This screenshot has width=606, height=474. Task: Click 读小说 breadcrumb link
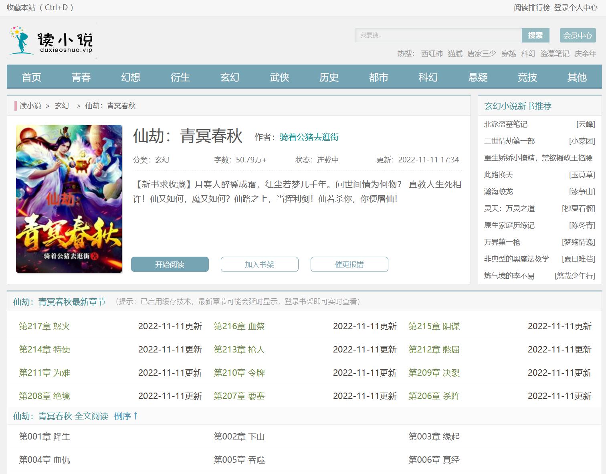30,106
